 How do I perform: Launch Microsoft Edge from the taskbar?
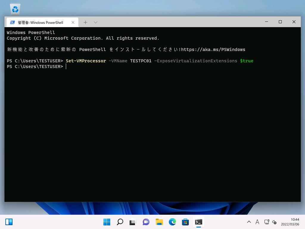coord(172,222)
